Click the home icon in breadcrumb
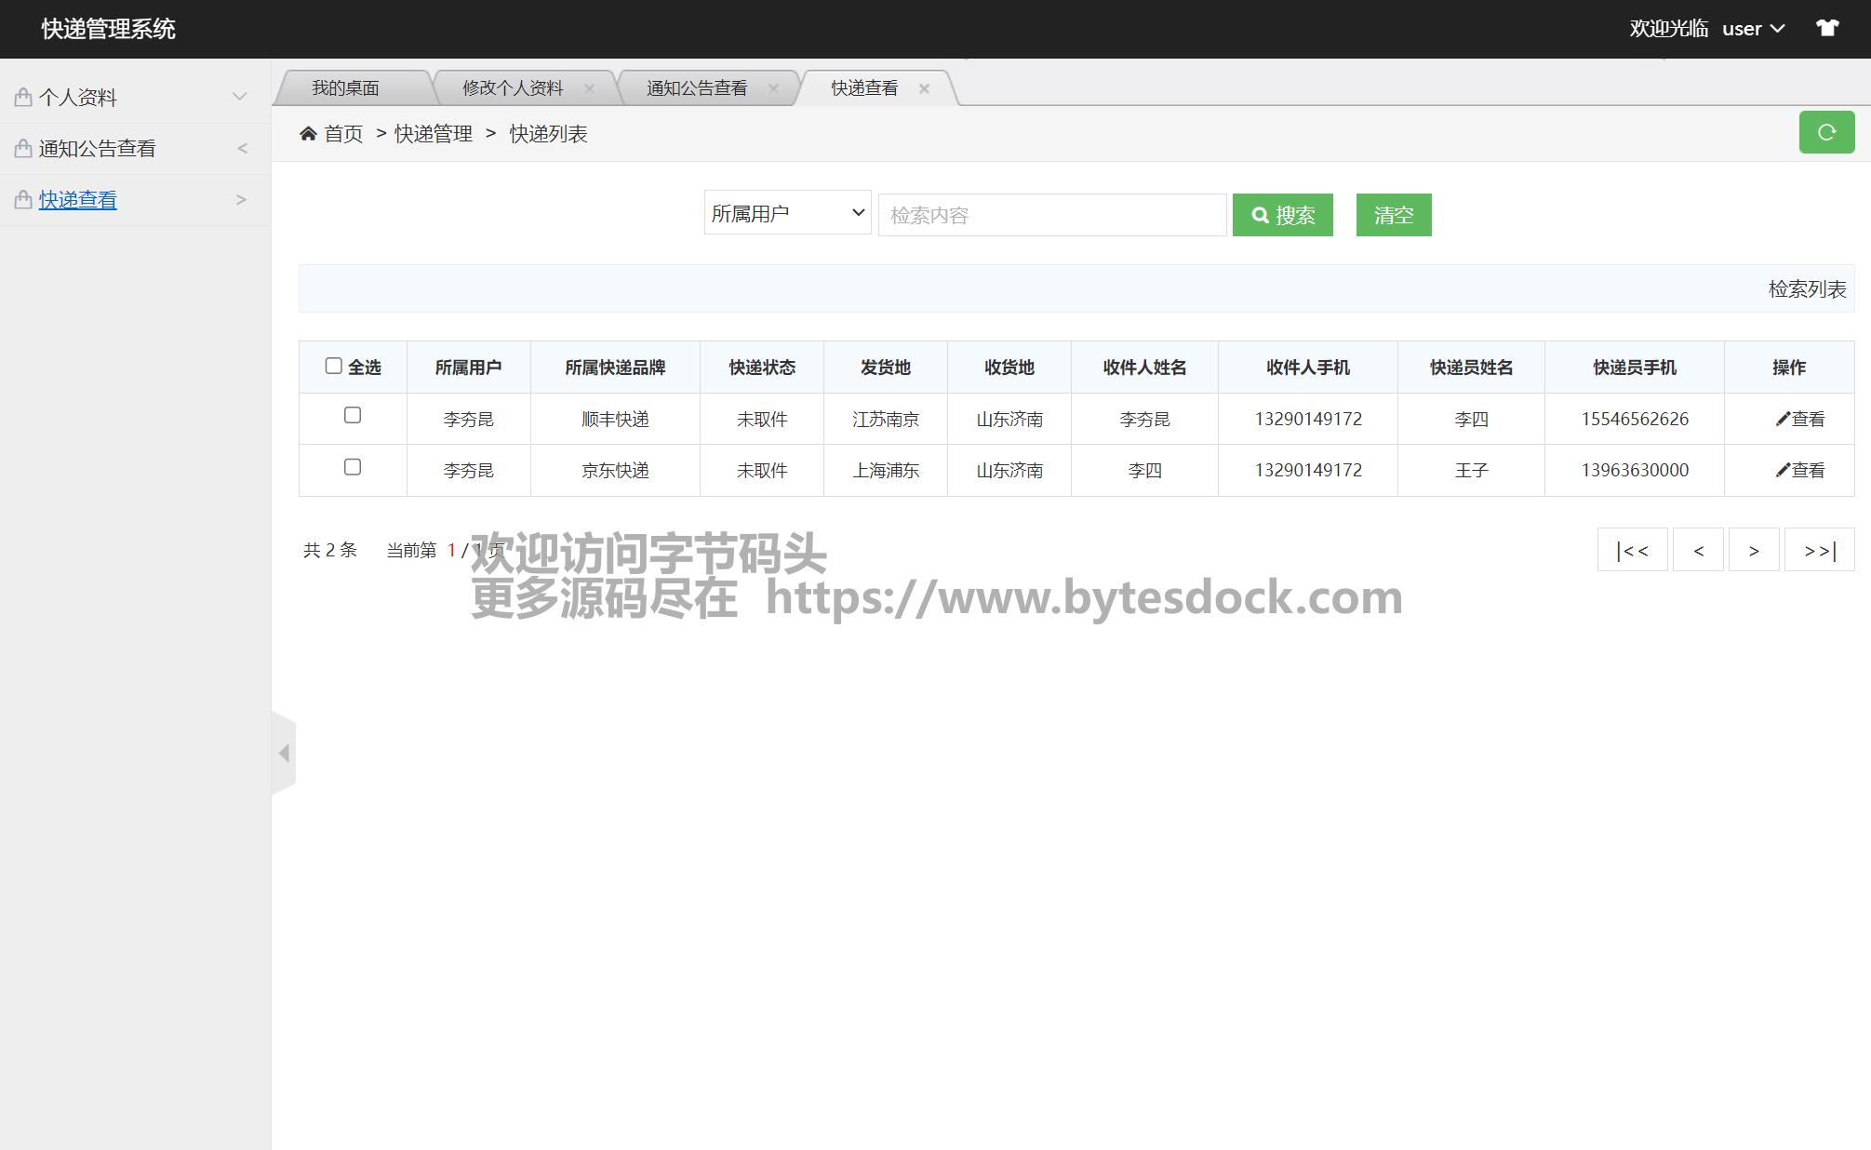 tap(308, 134)
